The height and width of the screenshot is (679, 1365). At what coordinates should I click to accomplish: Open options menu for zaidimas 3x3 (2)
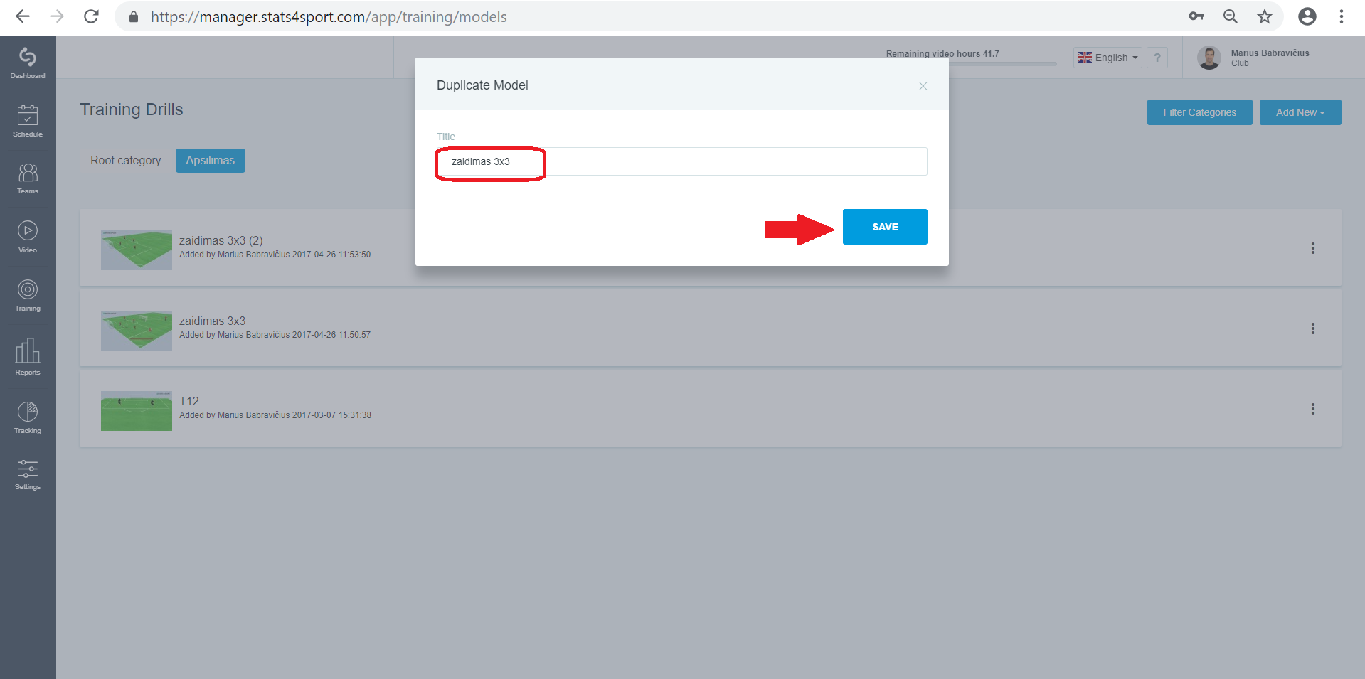tap(1313, 248)
